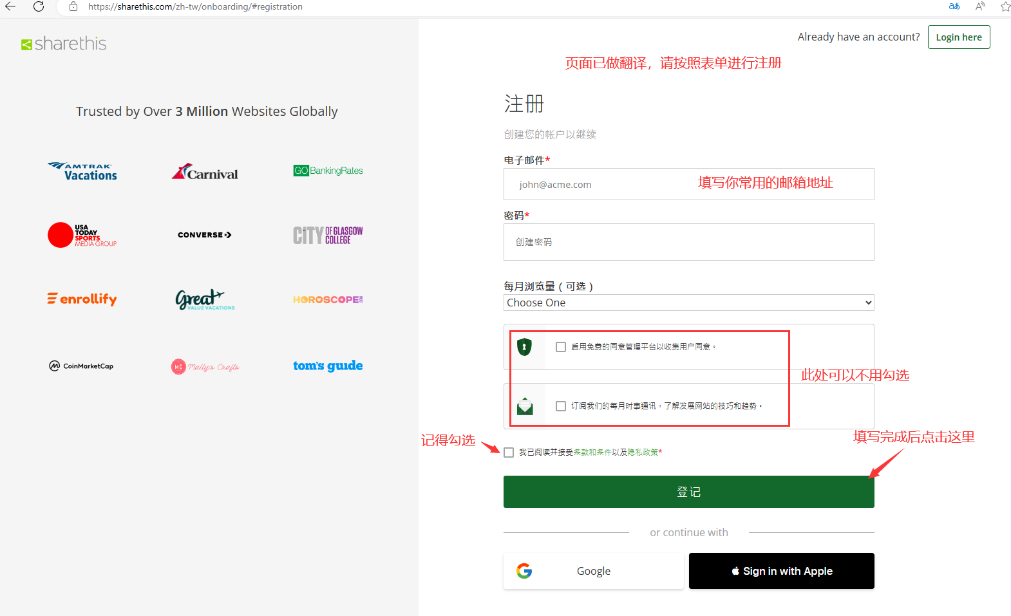Click the Horoscope logo

328,299
